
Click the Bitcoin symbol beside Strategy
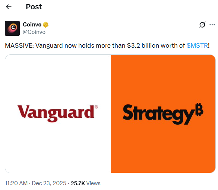coord(199,110)
